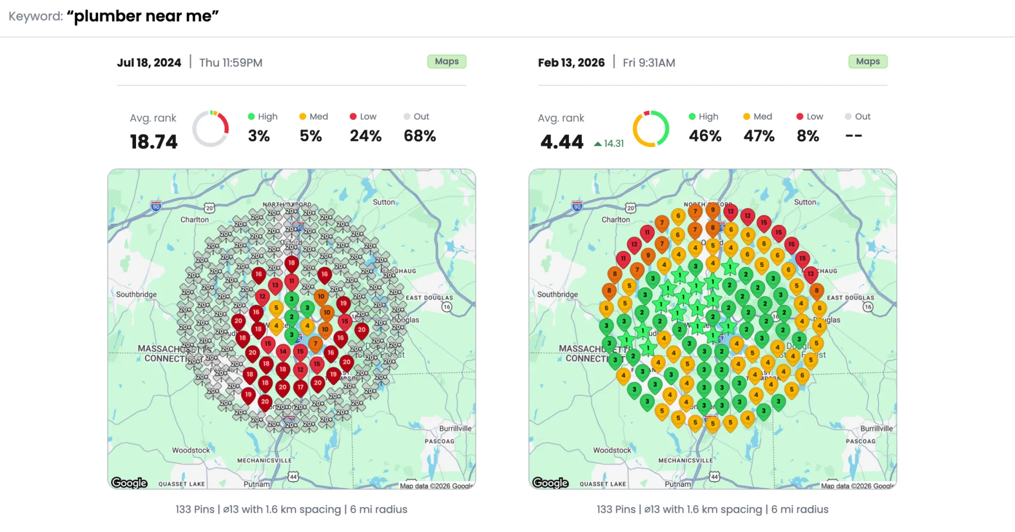Viewport: 1015px width, 532px height.
Task: Select the rank 17 pin on the Jul 2024 map
Action: [300, 389]
